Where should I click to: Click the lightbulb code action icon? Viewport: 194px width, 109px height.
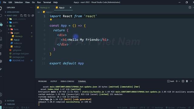click(x=51, y=20)
